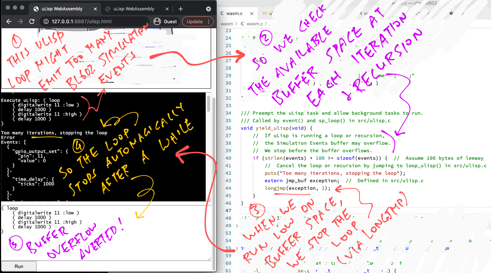View site information icon in address bar
Screen dimensions: 491x273
point(46,21)
